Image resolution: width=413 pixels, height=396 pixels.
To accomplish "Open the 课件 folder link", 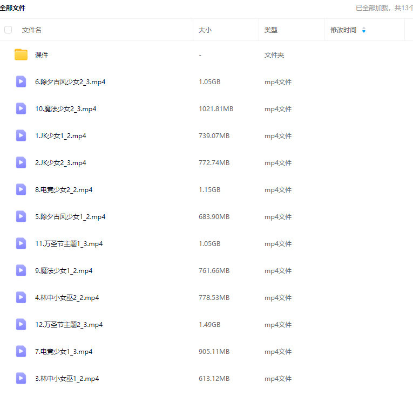I will [x=42, y=55].
